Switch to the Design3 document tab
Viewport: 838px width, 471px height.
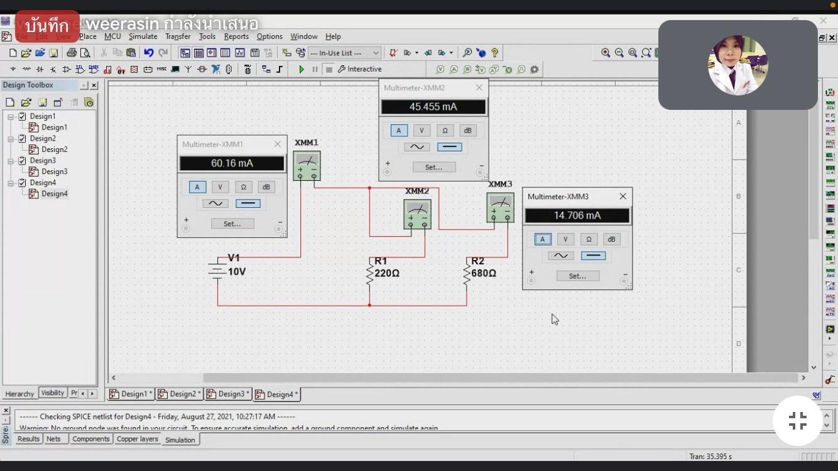[228, 394]
